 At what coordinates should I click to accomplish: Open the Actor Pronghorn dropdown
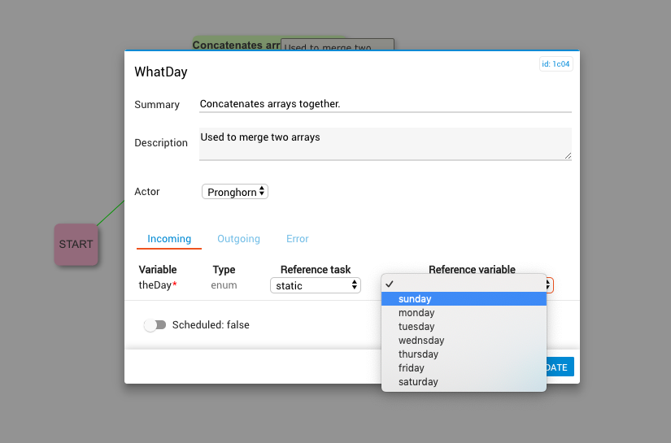235,192
